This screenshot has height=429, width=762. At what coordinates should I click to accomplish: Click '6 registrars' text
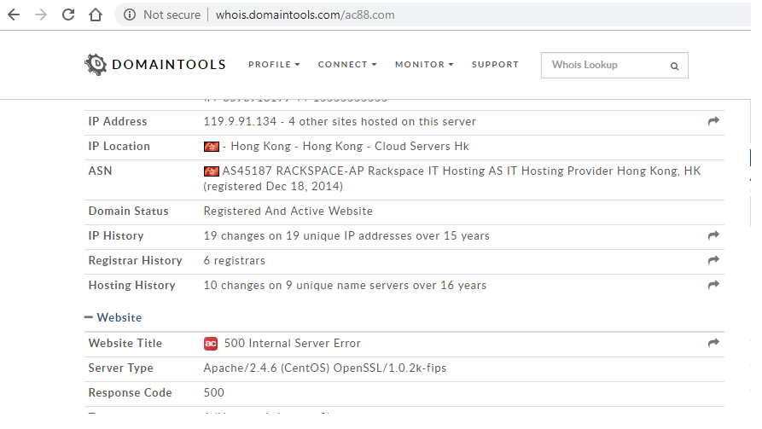[235, 260]
